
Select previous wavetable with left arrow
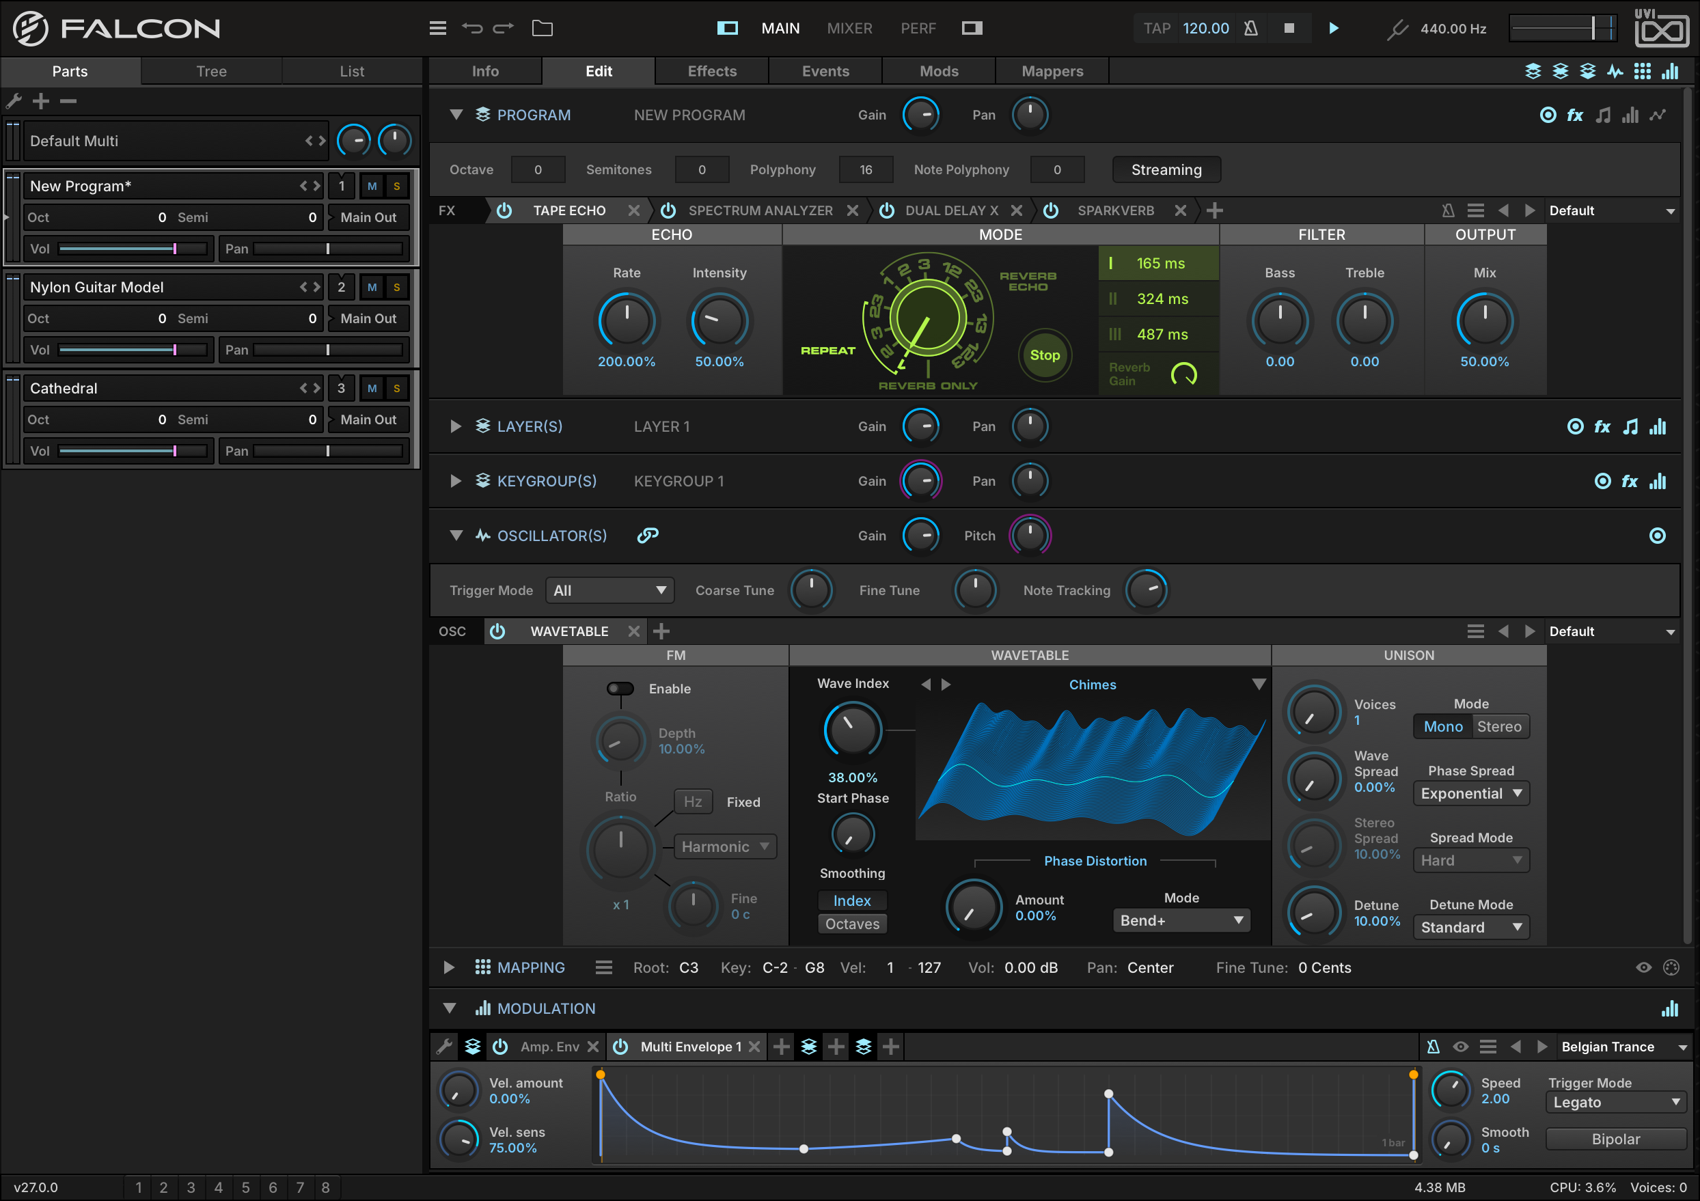click(x=926, y=685)
